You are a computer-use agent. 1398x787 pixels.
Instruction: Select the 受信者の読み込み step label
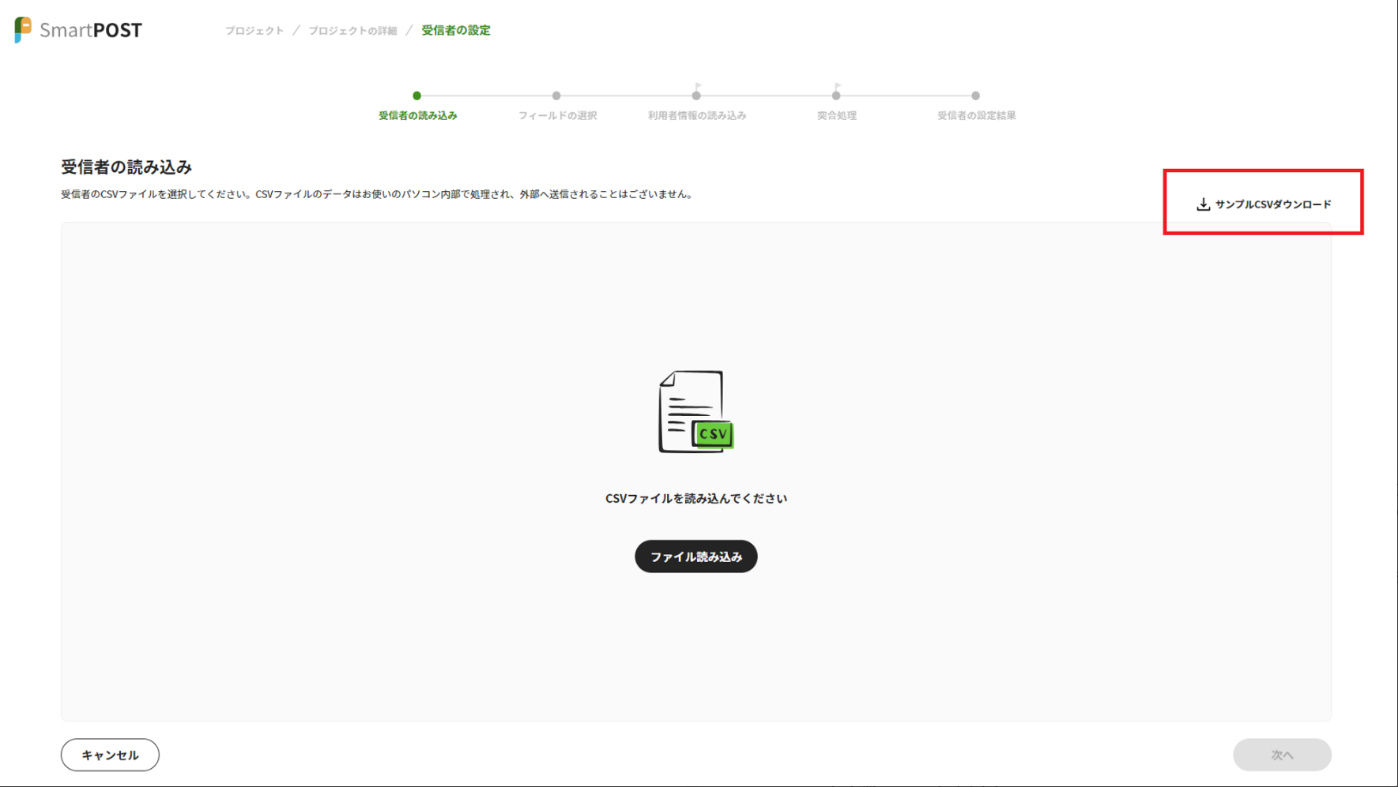coord(417,115)
